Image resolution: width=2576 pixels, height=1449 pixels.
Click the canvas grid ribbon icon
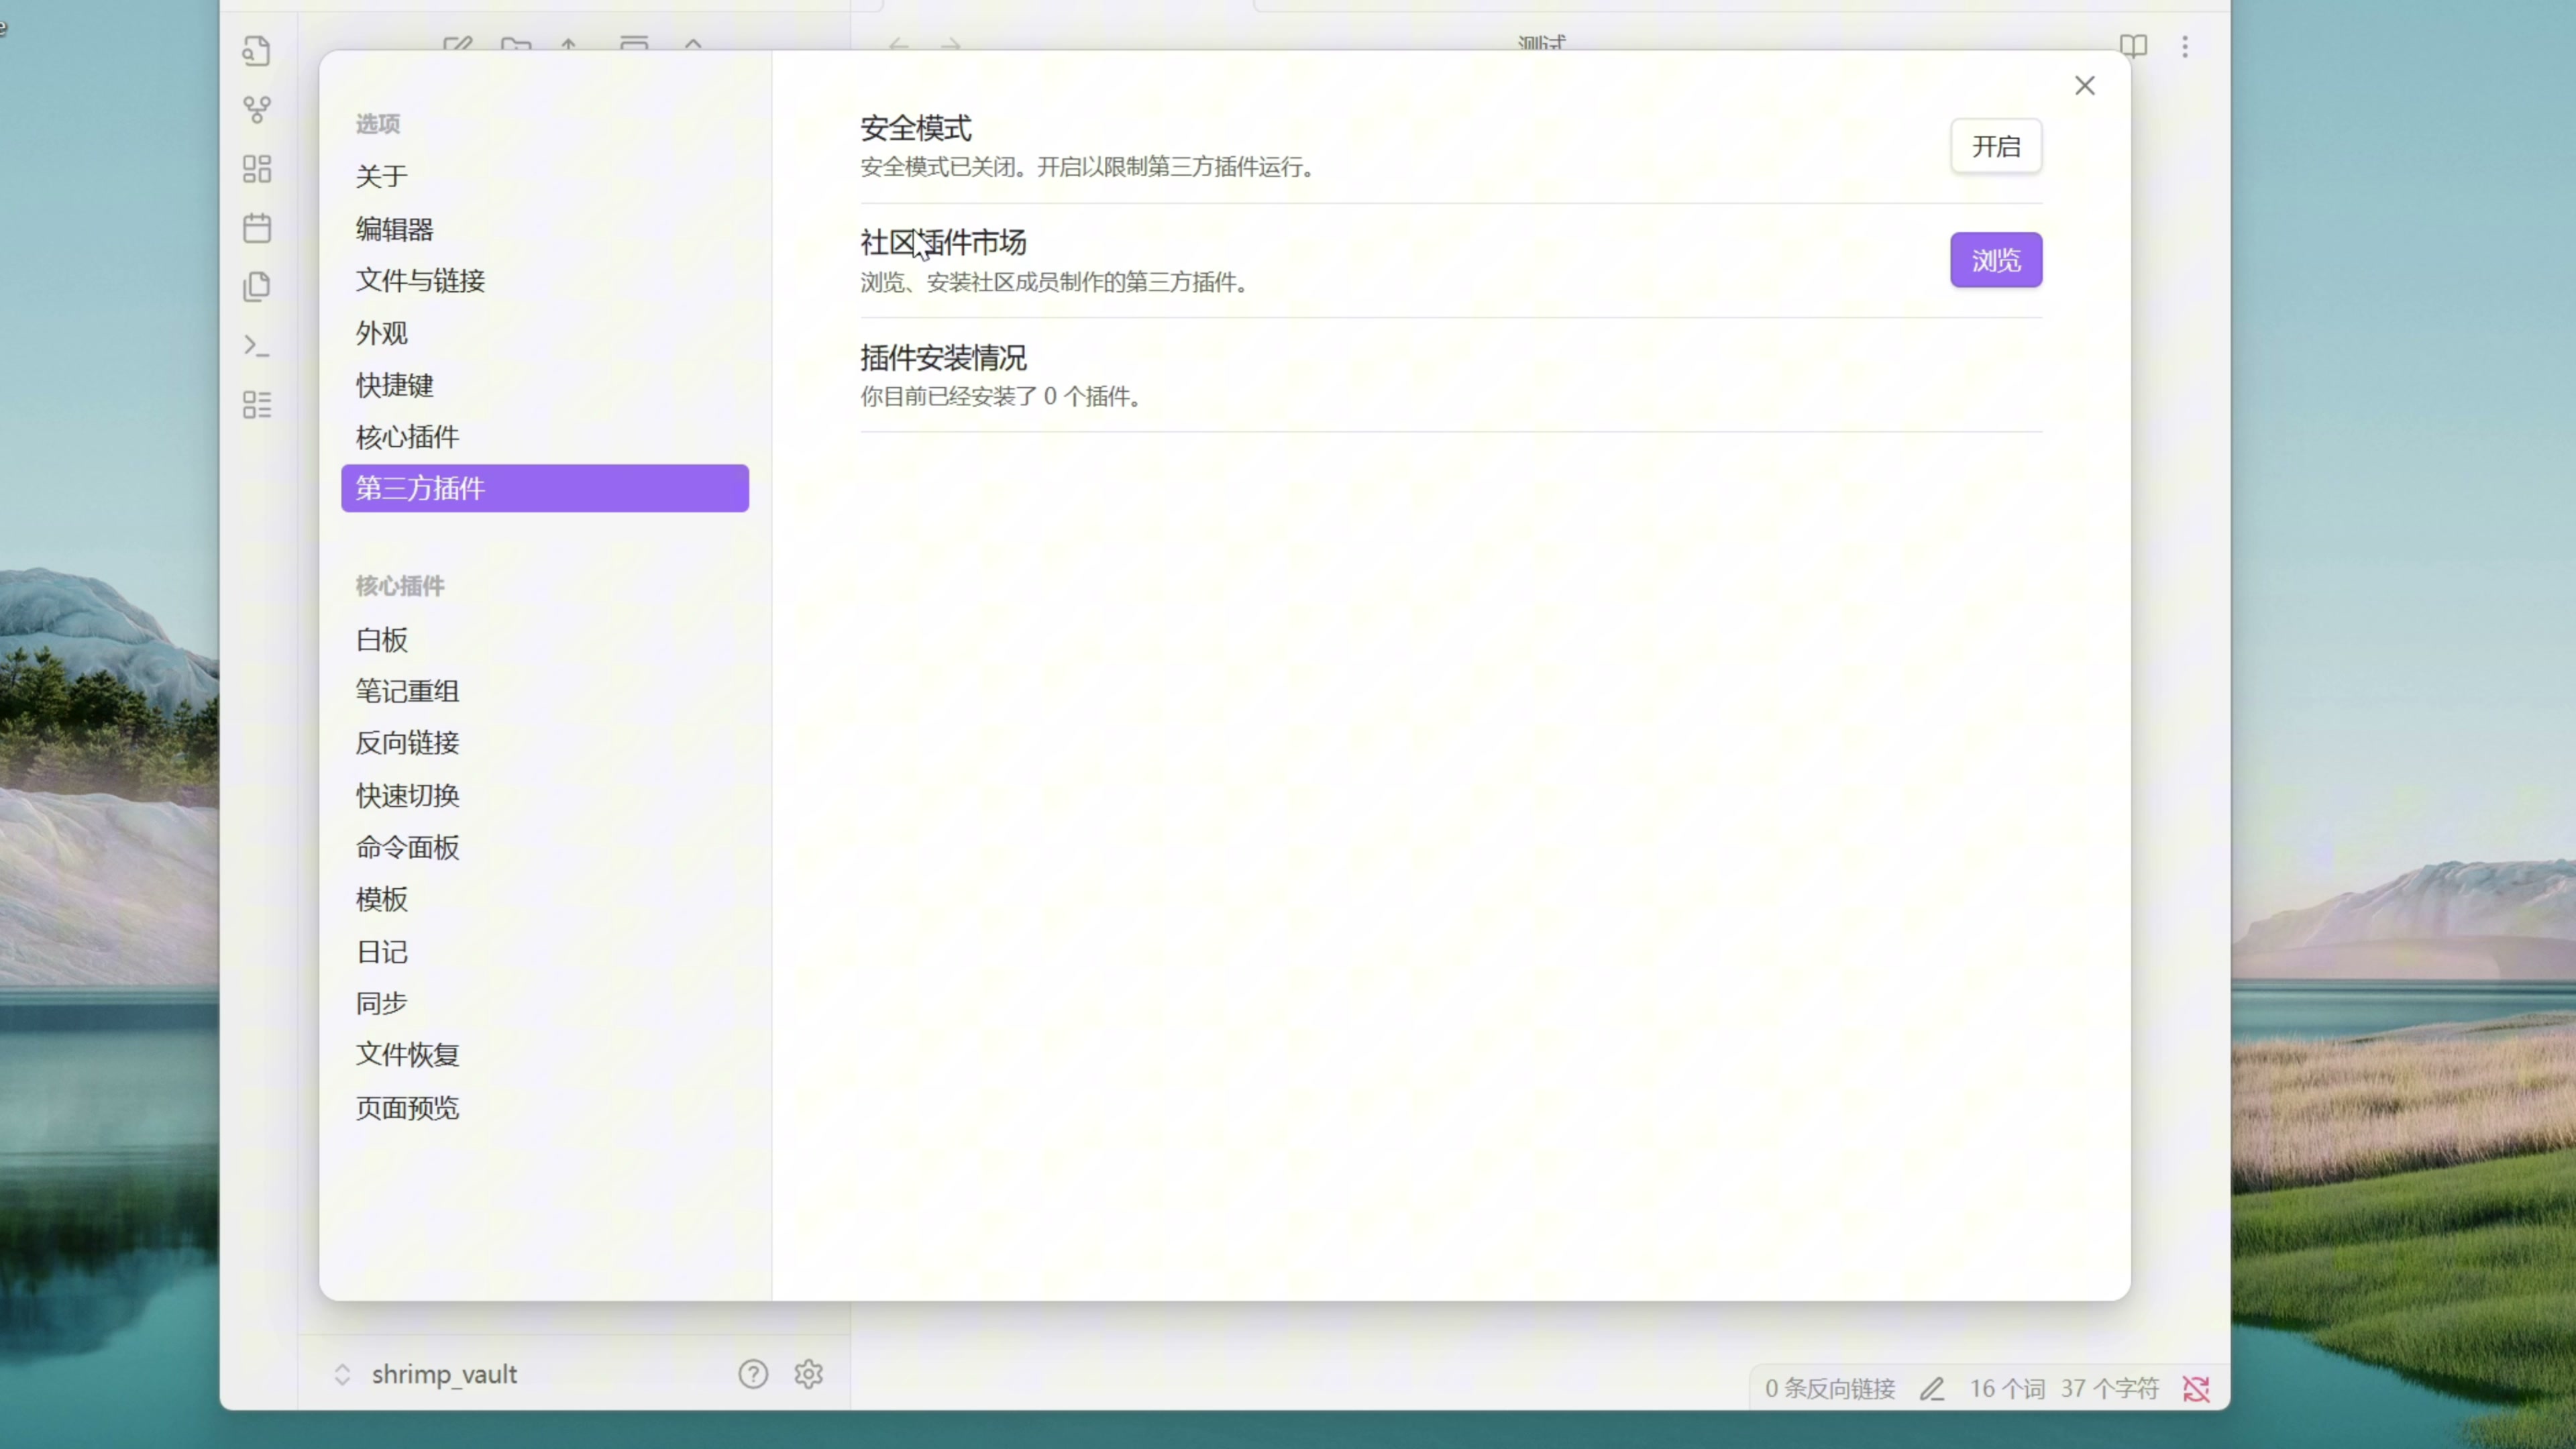click(x=256, y=168)
